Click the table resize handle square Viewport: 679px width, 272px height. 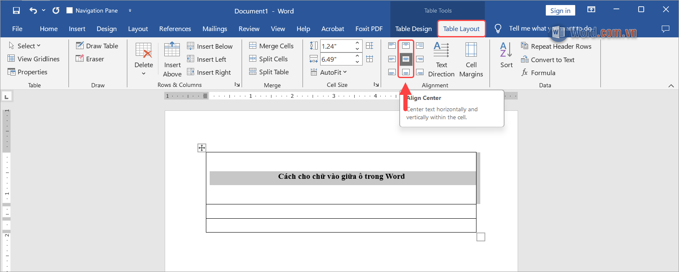click(481, 237)
